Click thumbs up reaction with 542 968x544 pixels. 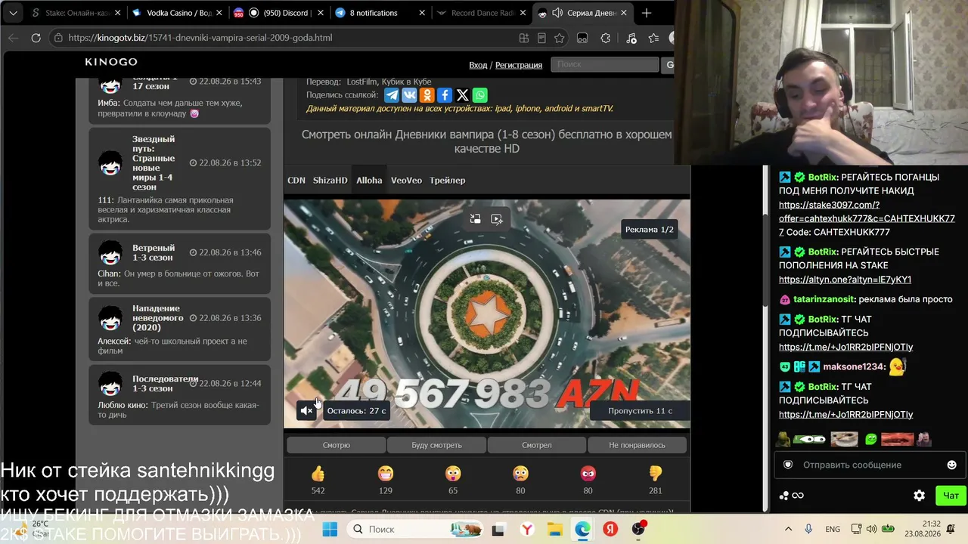click(x=318, y=474)
